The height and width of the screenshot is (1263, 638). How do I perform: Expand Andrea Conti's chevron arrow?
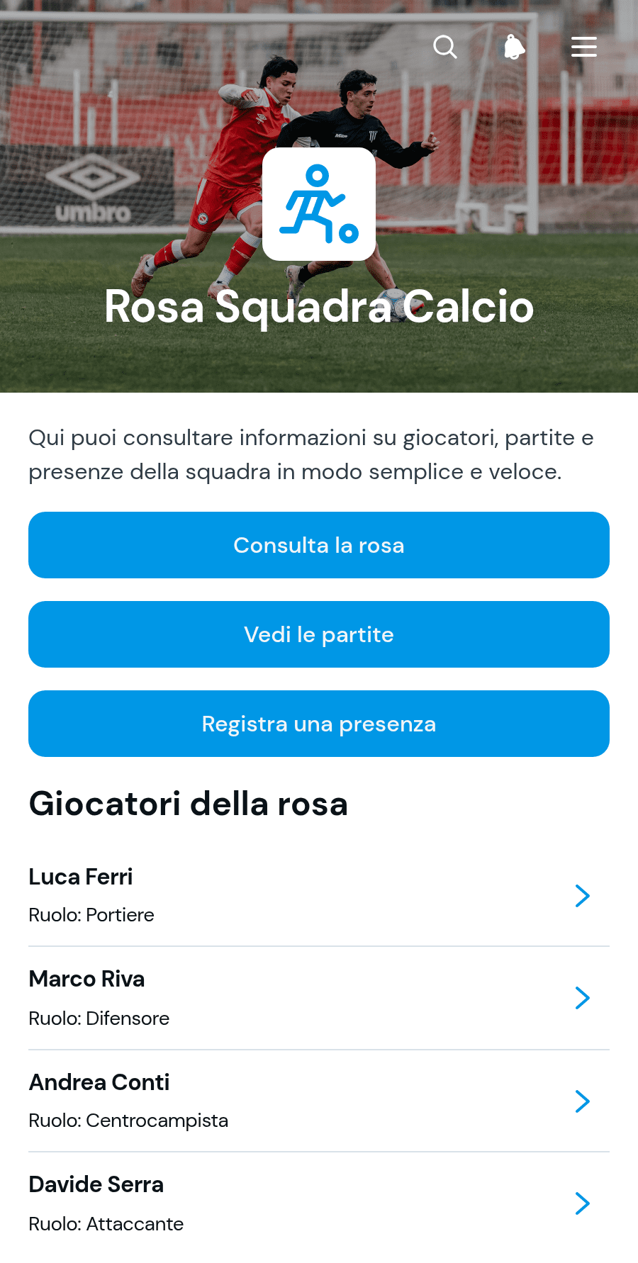tap(583, 1101)
